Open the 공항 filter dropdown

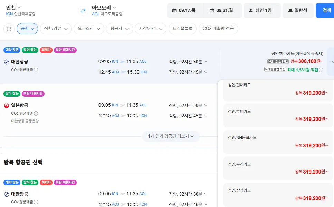coord(27,29)
